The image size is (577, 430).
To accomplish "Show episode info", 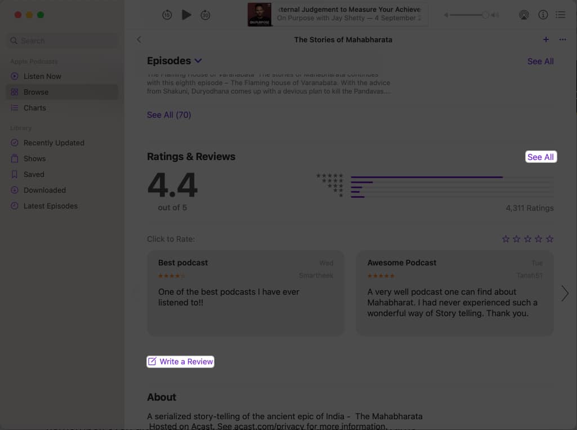I will [x=543, y=15].
